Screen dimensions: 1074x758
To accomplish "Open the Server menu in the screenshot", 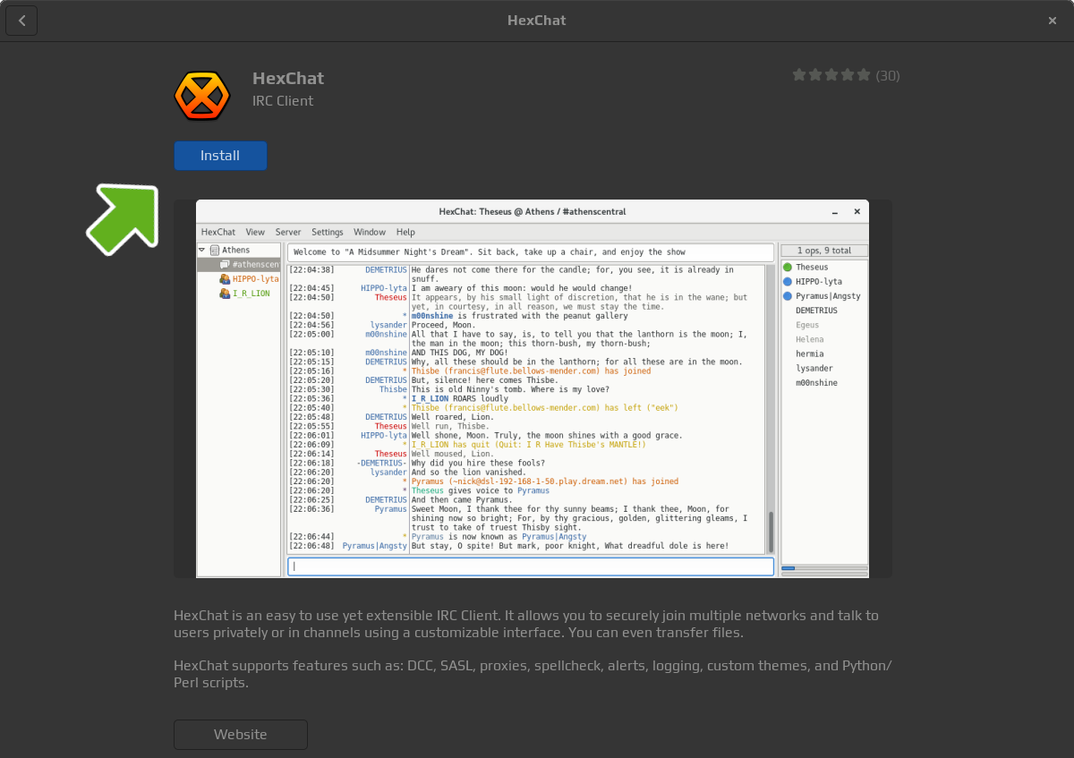I will coord(287,233).
